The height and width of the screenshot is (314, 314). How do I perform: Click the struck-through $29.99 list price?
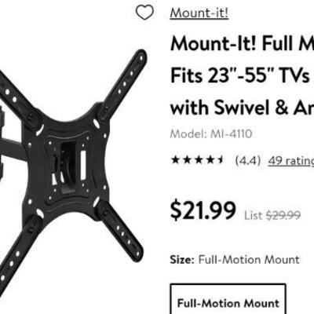coord(283,215)
